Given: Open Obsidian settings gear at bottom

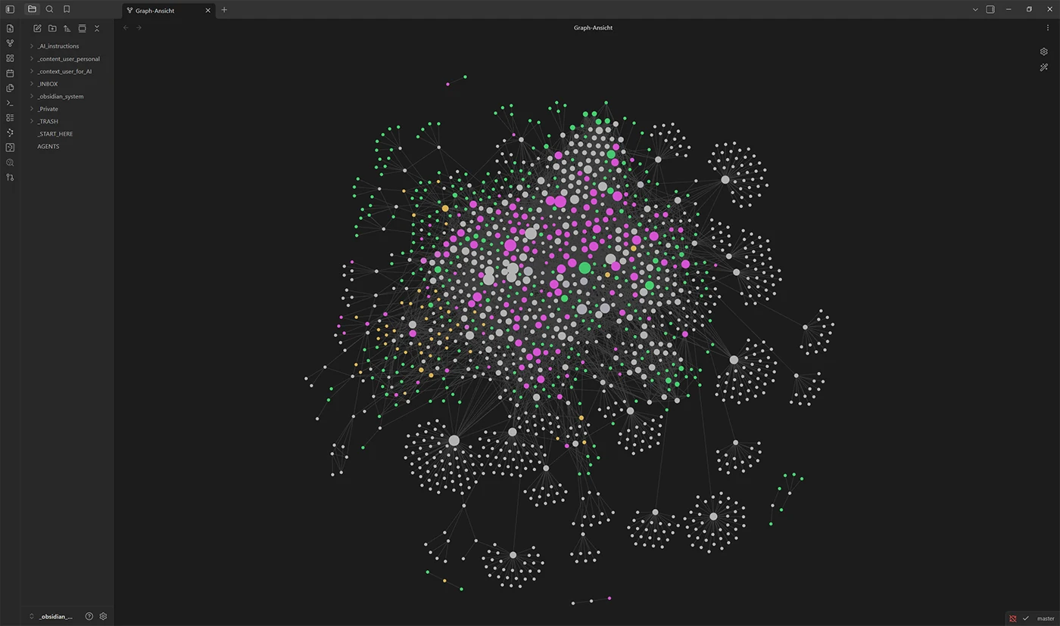Looking at the screenshot, I should pyautogui.click(x=104, y=616).
